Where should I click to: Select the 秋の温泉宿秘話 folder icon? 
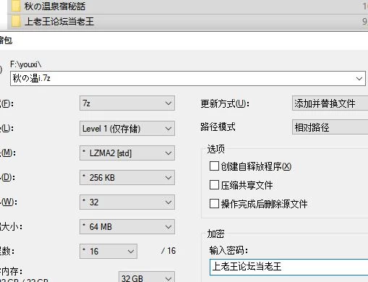pos(16,7)
